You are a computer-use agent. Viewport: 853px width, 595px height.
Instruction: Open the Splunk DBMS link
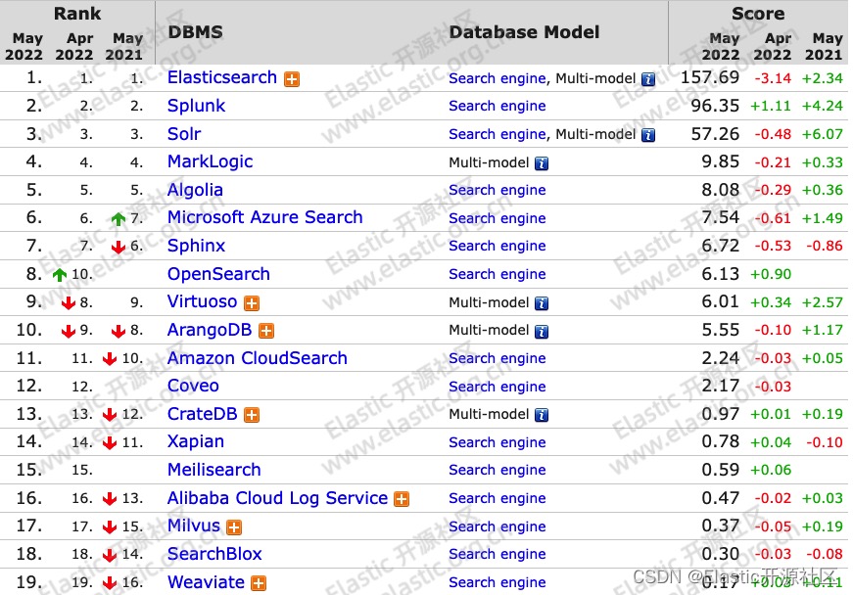click(x=196, y=106)
